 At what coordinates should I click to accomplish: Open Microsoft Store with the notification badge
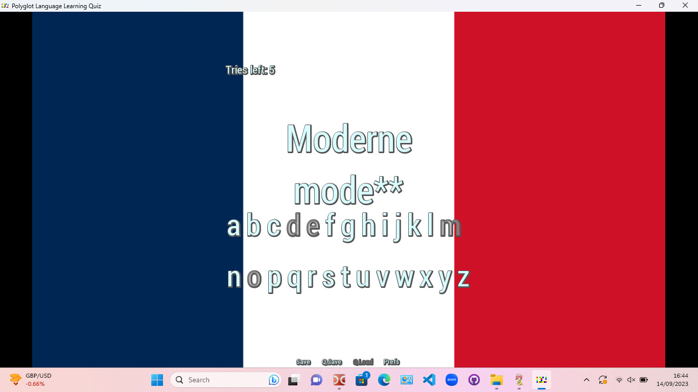click(361, 380)
